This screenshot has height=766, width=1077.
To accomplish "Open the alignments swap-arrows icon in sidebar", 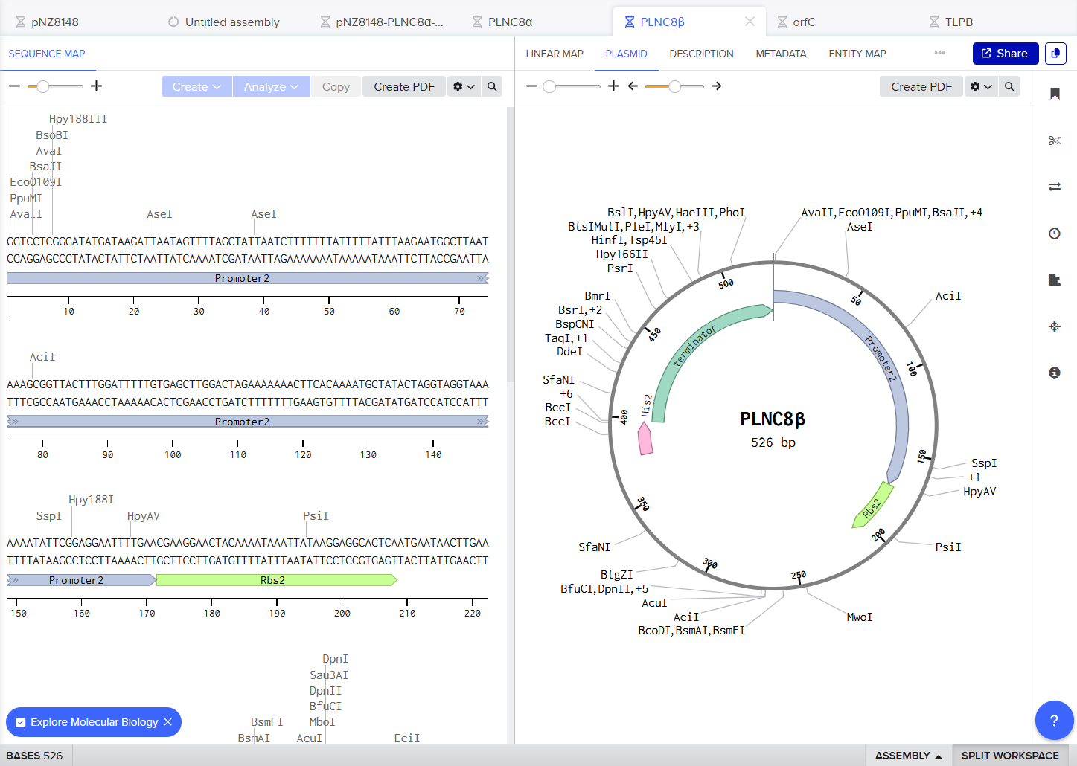I will 1055,187.
